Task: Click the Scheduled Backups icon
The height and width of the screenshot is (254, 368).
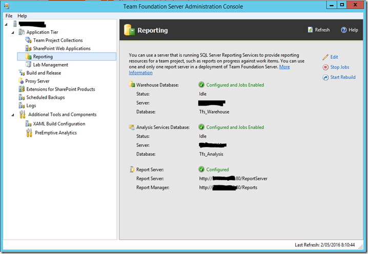Action: [22, 97]
